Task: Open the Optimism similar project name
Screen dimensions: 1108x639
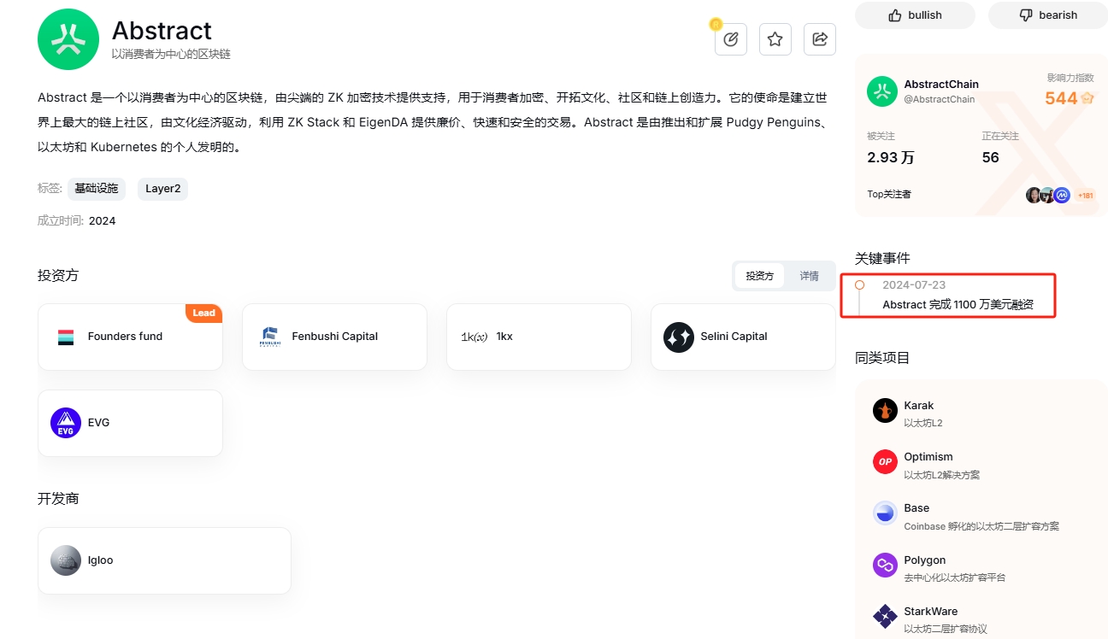Action: pyautogui.click(x=928, y=457)
